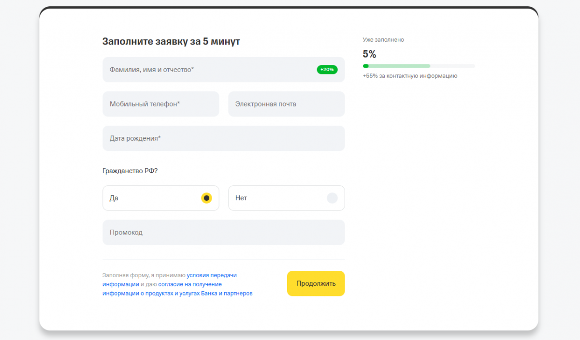
Task: Click into the 'Электронная почта' field
Action: tap(286, 104)
